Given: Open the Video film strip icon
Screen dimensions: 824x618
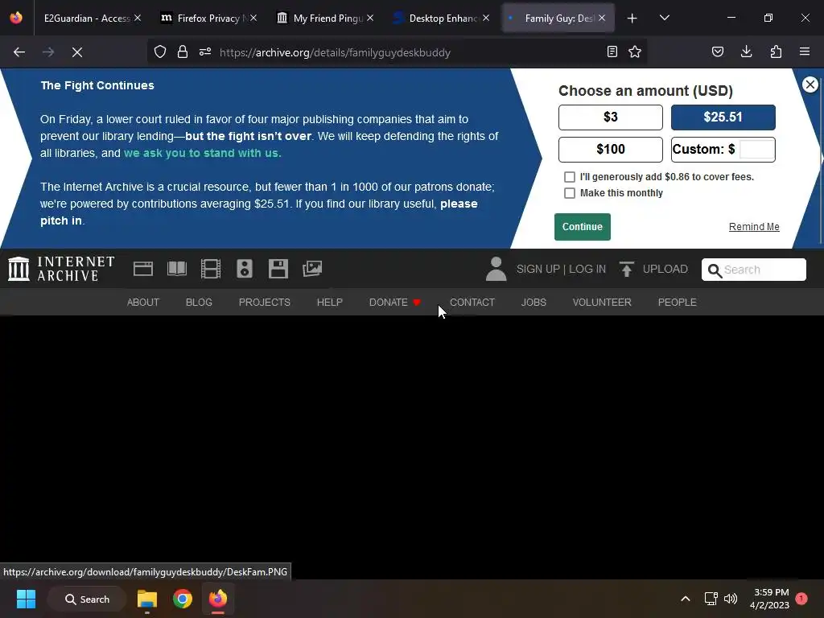Looking at the screenshot, I should click(x=211, y=269).
